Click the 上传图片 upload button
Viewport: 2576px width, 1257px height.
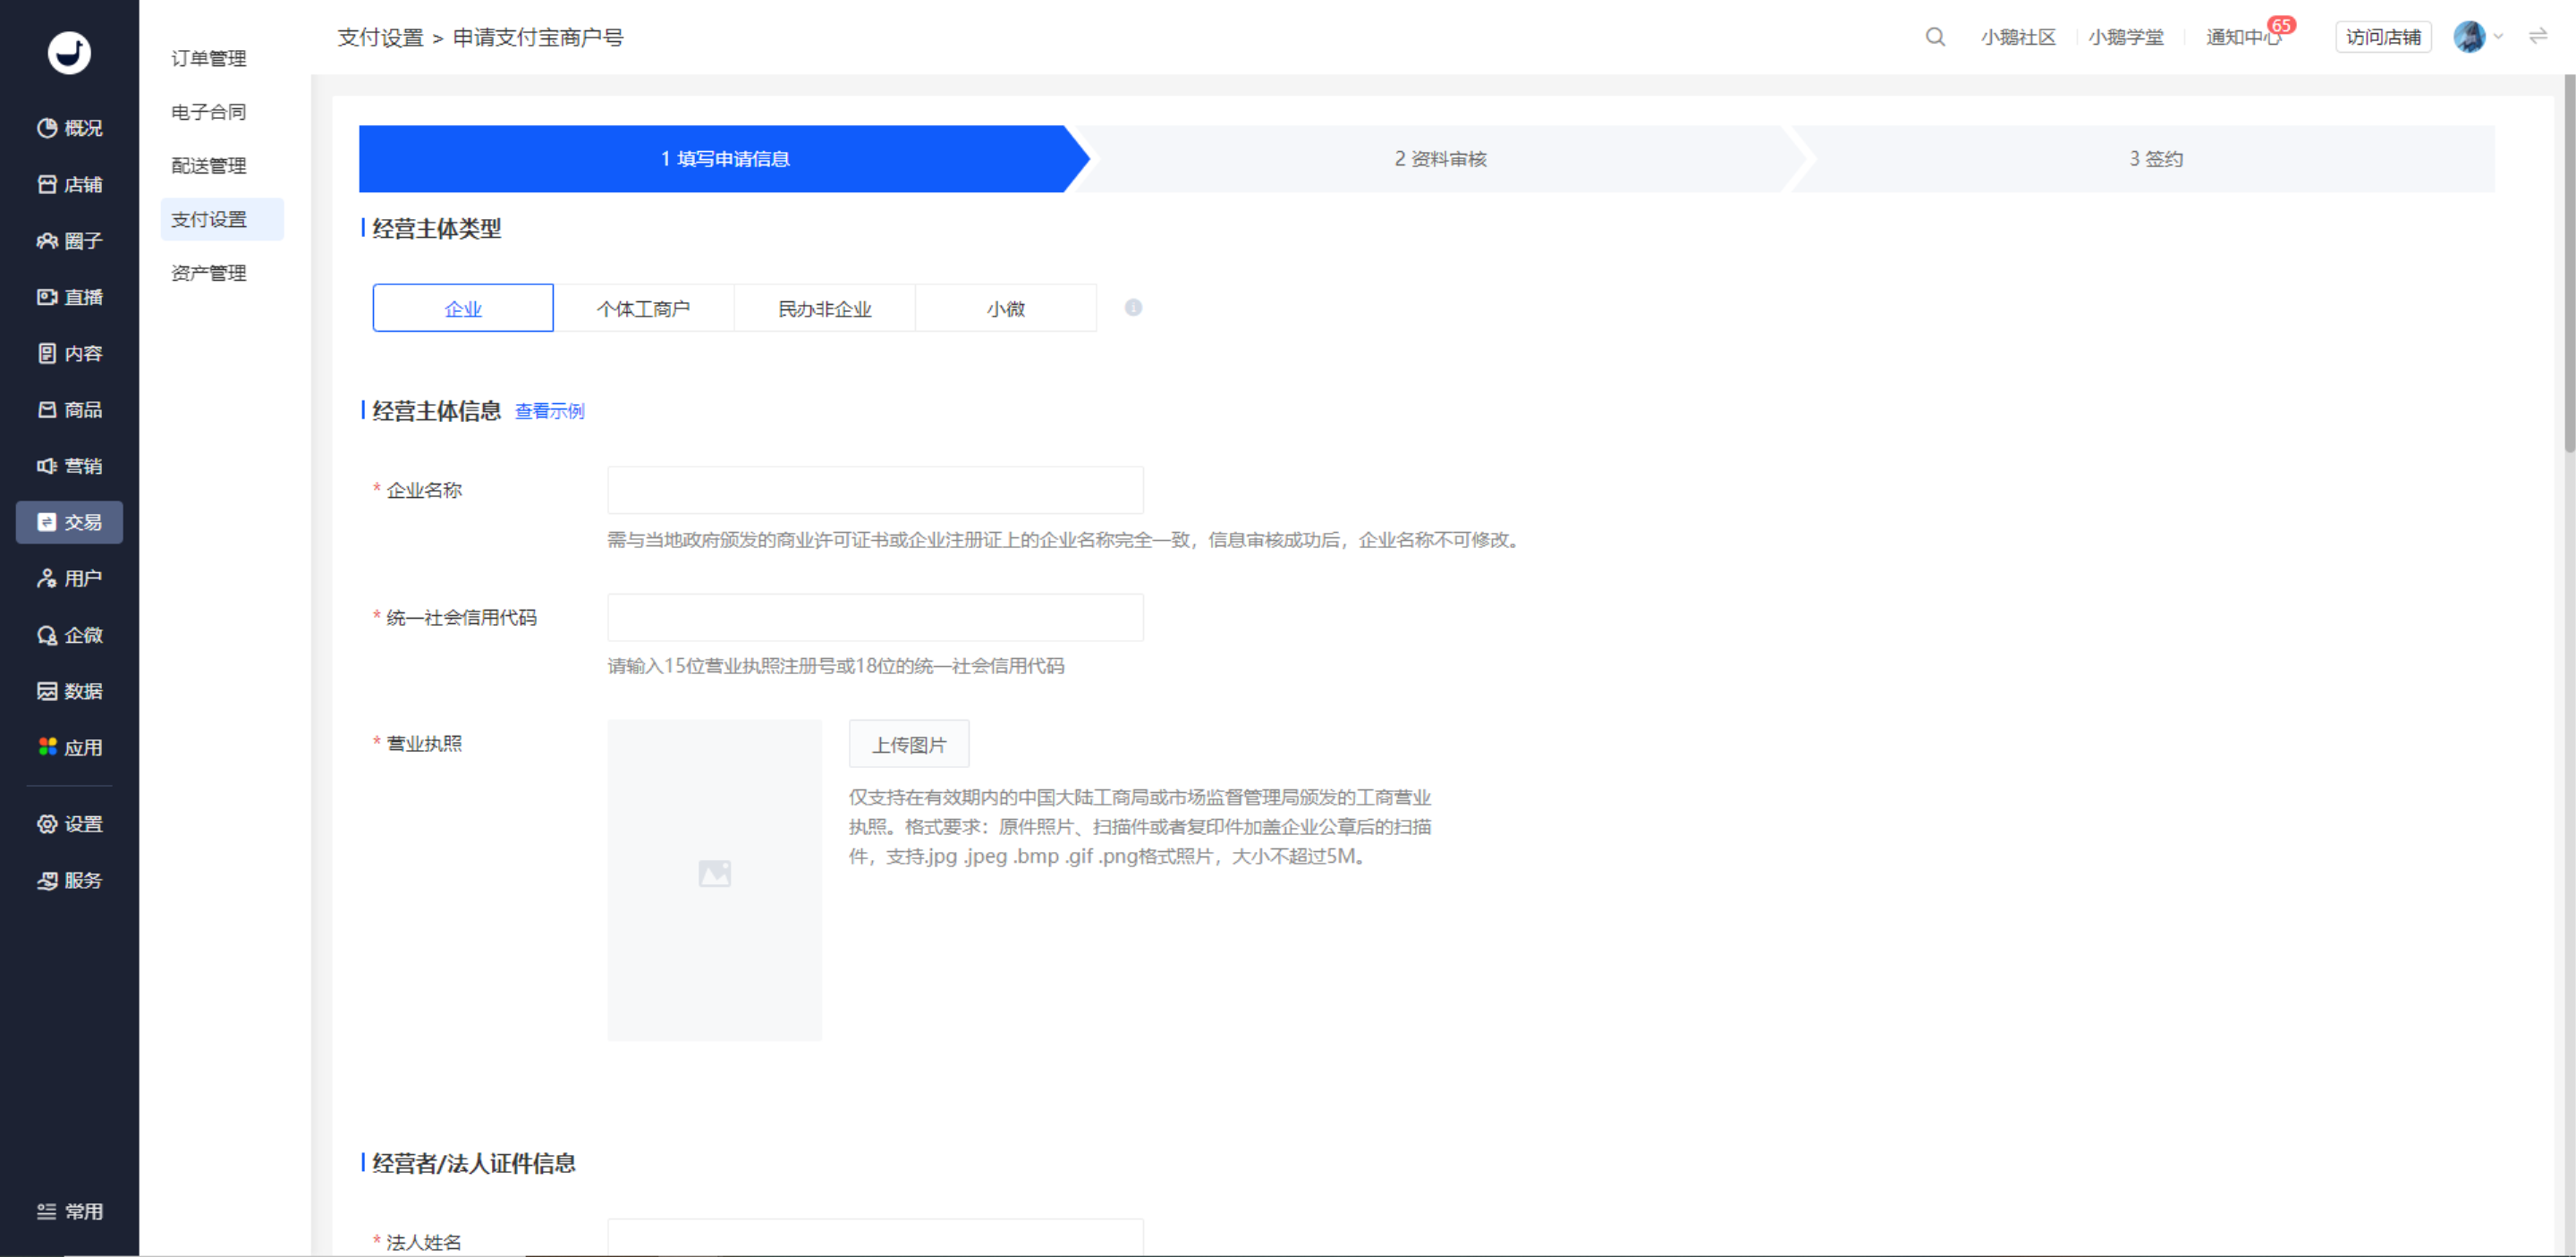(x=909, y=745)
